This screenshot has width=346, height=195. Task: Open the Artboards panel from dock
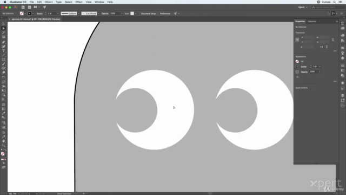(x=342, y=106)
